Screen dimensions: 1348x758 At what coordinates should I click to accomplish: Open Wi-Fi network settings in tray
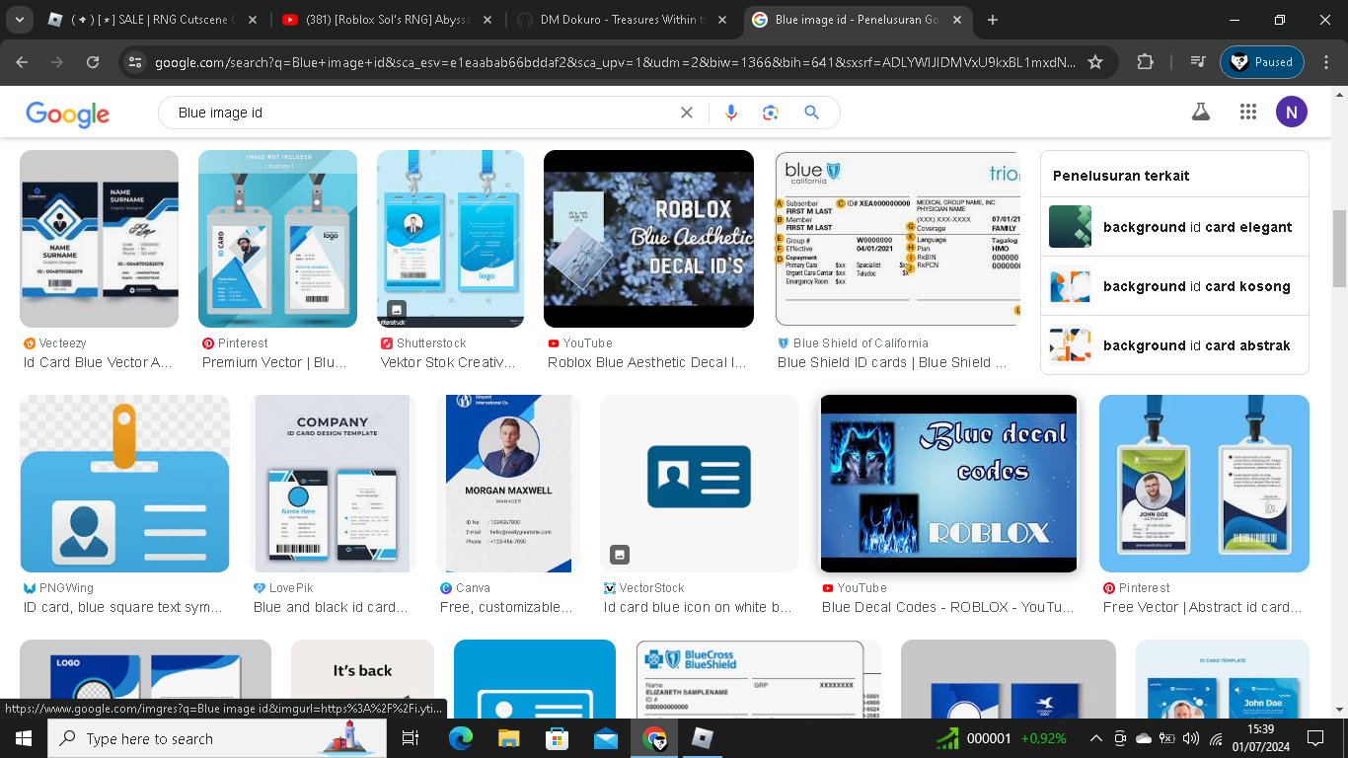click(1215, 738)
